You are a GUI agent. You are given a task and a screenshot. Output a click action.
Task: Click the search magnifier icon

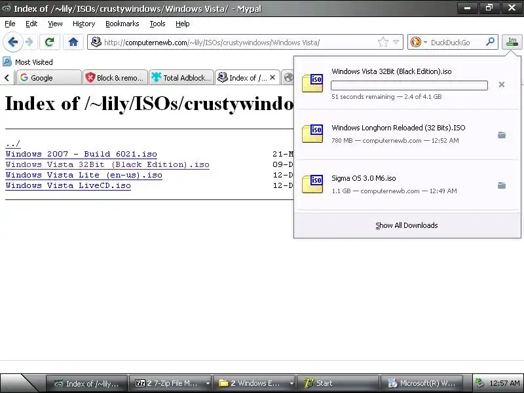(x=490, y=42)
